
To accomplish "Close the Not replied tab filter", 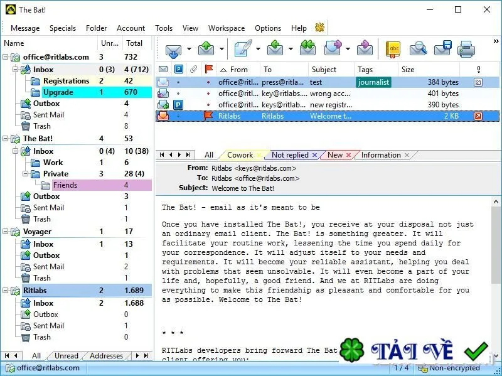I will pyautogui.click(x=315, y=155).
